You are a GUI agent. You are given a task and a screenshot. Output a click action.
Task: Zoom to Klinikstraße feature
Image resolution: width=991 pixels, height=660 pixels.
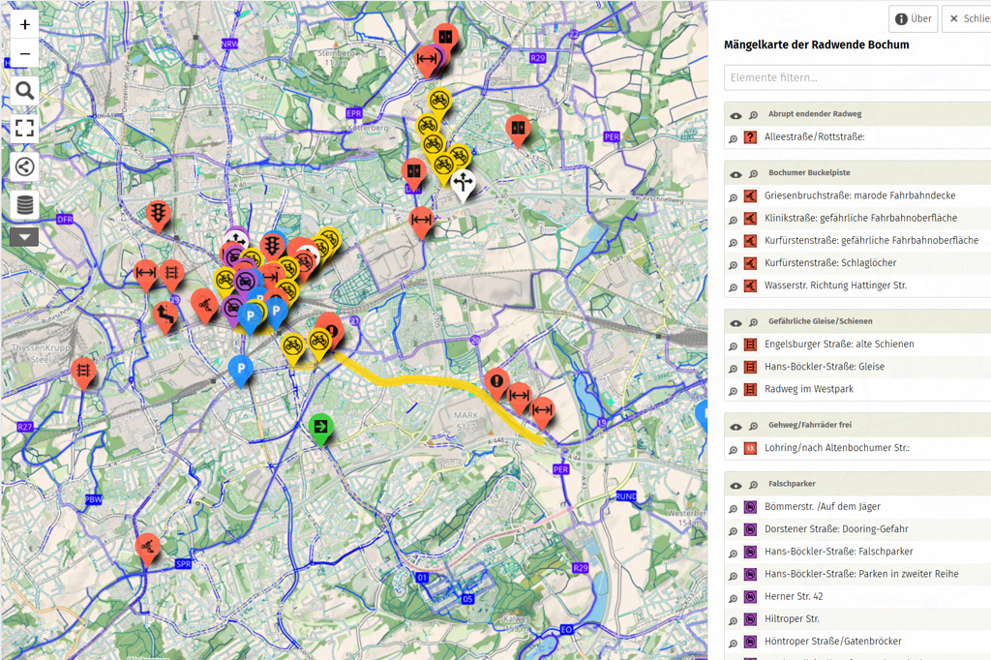[x=734, y=220]
